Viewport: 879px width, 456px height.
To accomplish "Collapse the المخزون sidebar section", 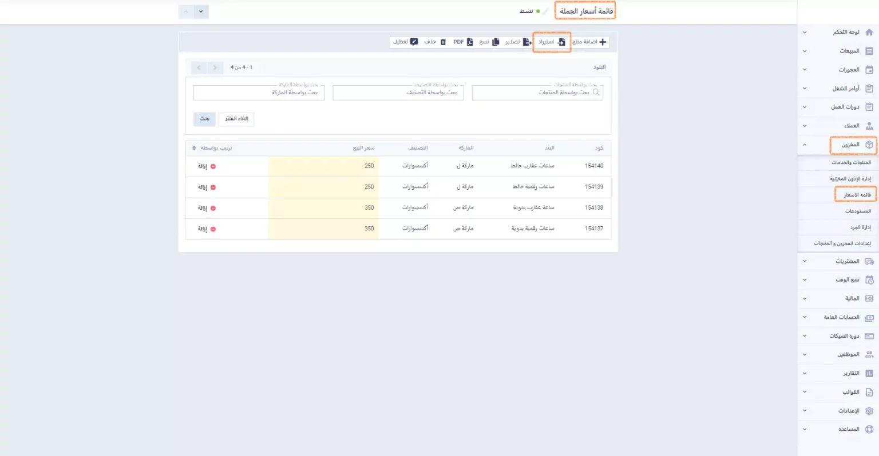I will point(805,145).
